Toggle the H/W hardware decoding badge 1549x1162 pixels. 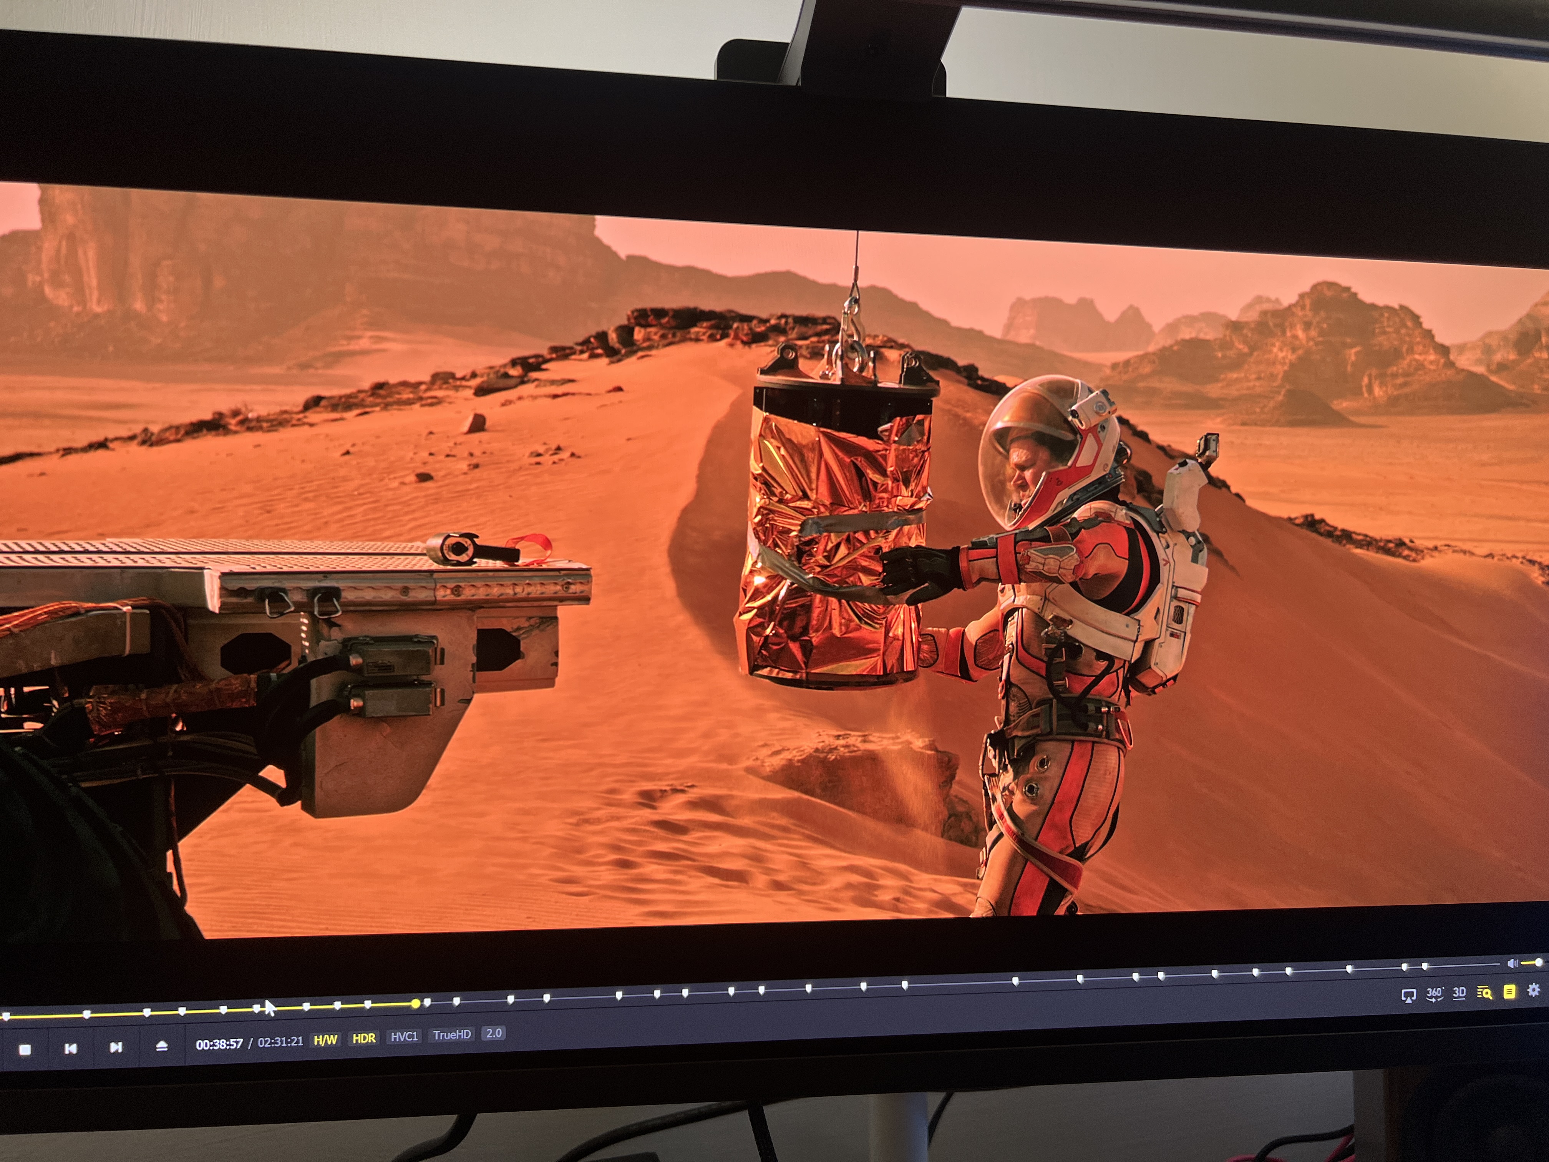(x=326, y=1040)
